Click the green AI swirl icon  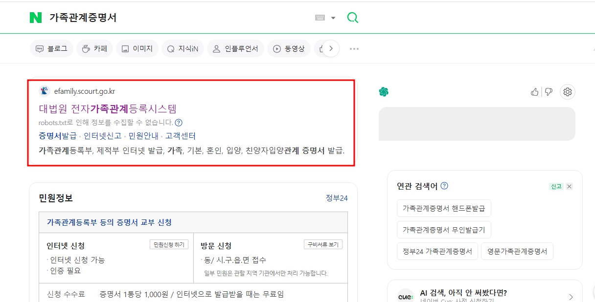point(384,92)
